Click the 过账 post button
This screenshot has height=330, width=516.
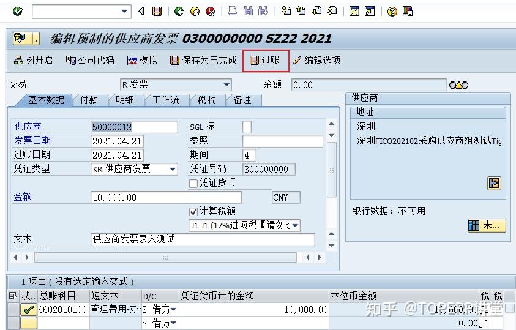pos(265,60)
